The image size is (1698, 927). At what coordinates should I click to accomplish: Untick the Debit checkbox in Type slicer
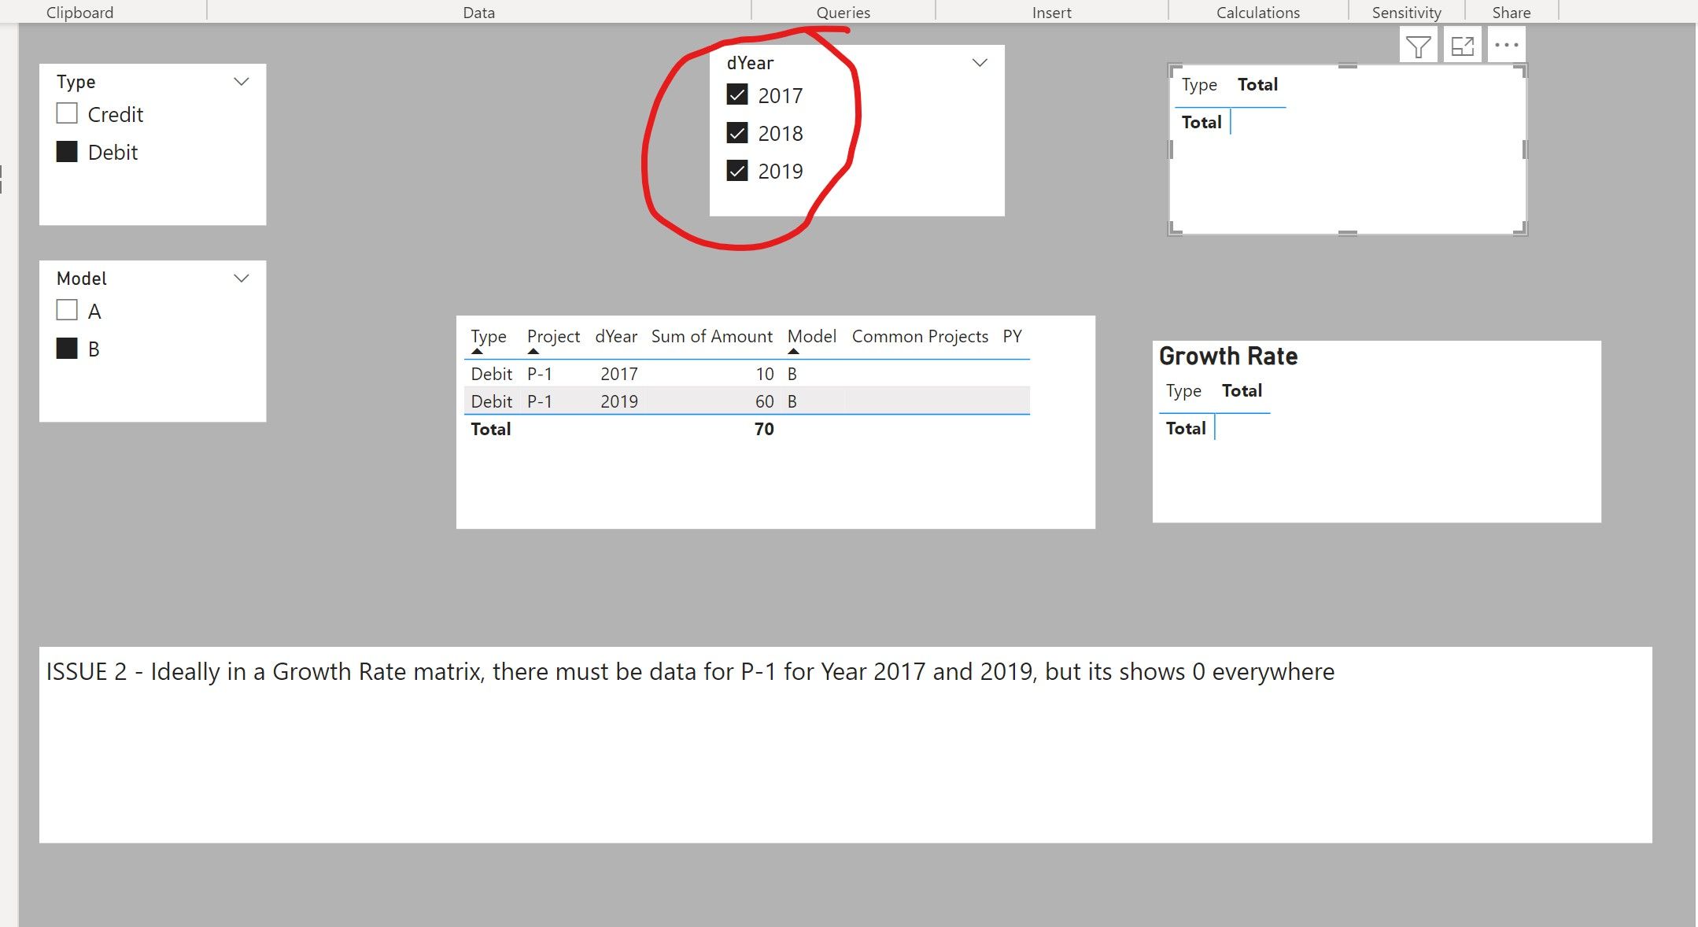pyautogui.click(x=67, y=152)
